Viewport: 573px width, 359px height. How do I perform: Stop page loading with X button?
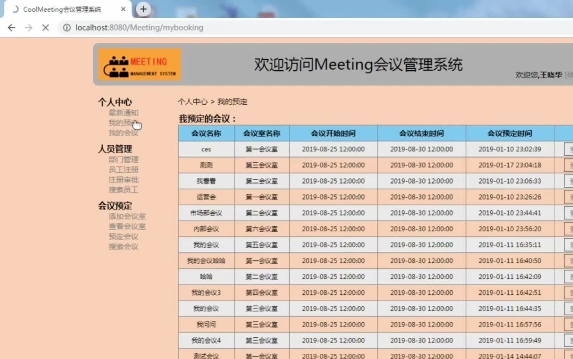coord(45,28)
